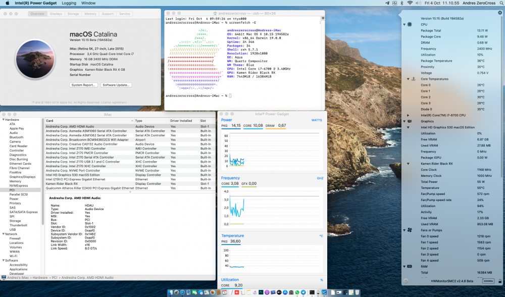
Task: Collapse Kamen Rider Black RX group
Action: tap(408, 164)
